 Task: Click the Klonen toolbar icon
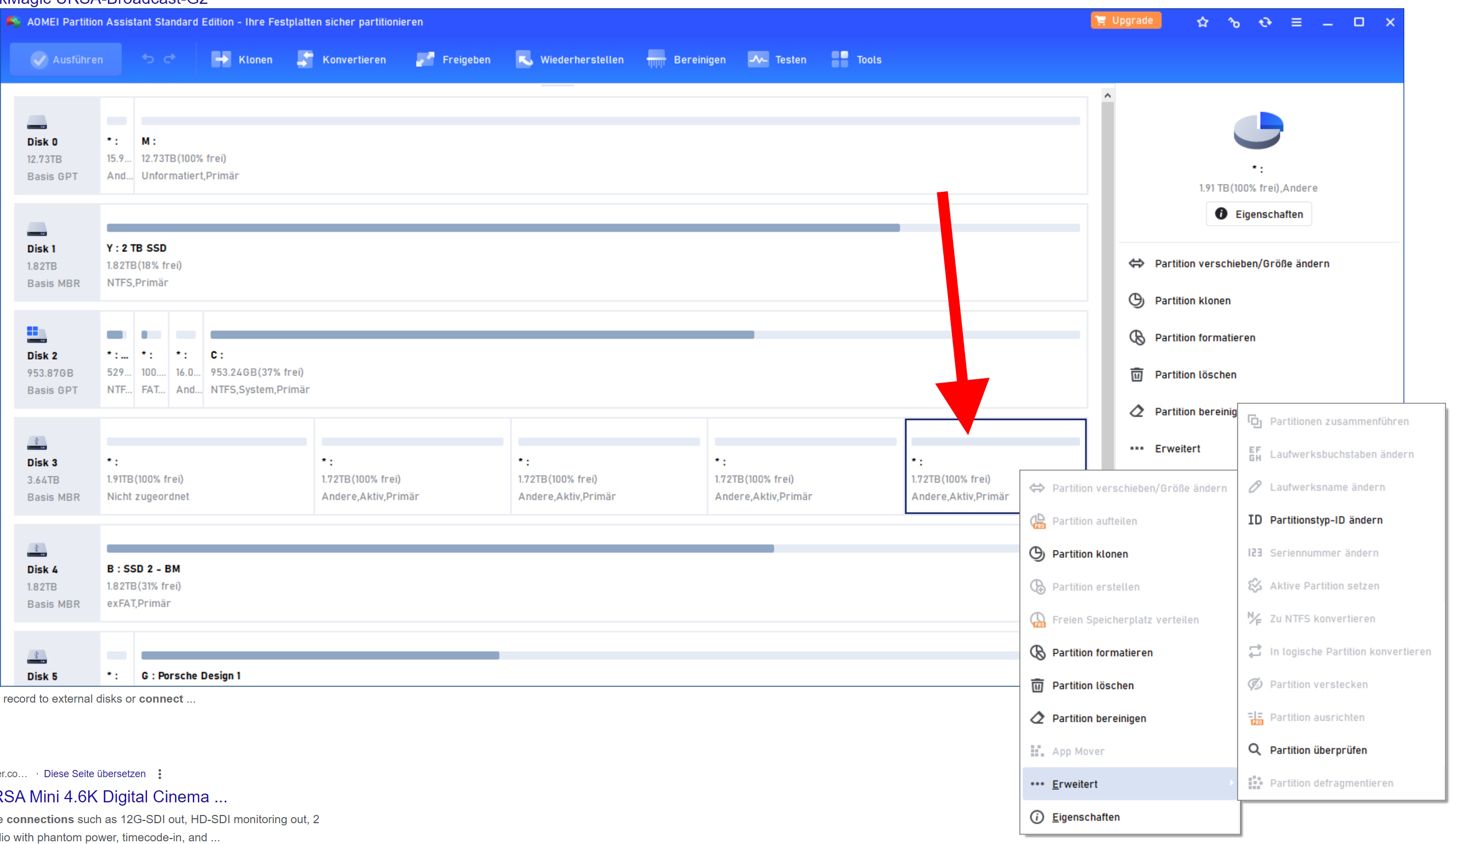[221, 60]
